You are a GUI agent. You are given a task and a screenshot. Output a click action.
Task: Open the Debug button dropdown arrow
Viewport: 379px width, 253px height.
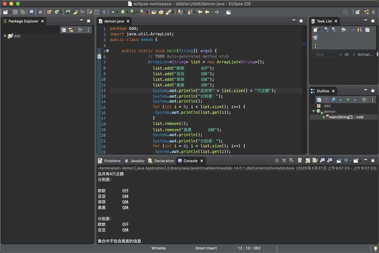click(x=117, y=12)
